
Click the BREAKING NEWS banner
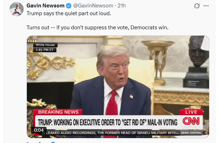(x=58, y=112)
